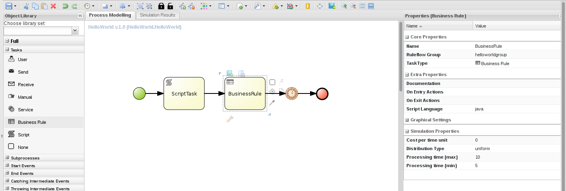Select the Service task in the library
The height and width of the screenshot is (191, 566).
coord(44,110)
